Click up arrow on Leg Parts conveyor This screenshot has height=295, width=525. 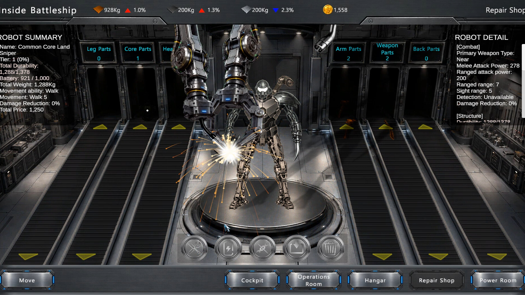[100, 127]
